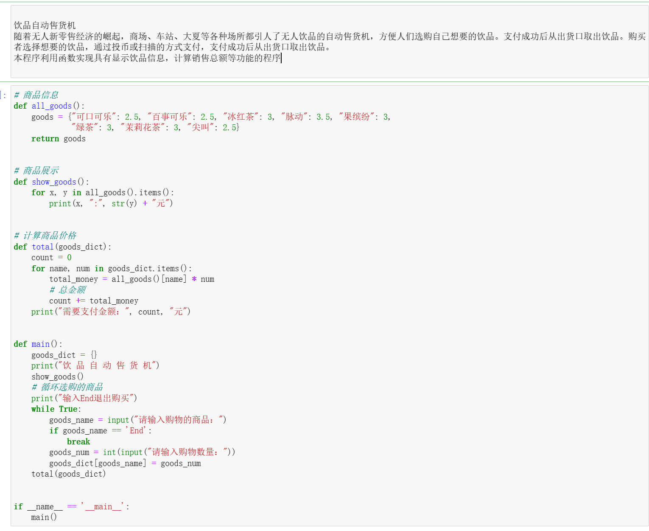Click the 'goods_dict[goods_name] = goods_num' line
649x531 pixels.
125,464
